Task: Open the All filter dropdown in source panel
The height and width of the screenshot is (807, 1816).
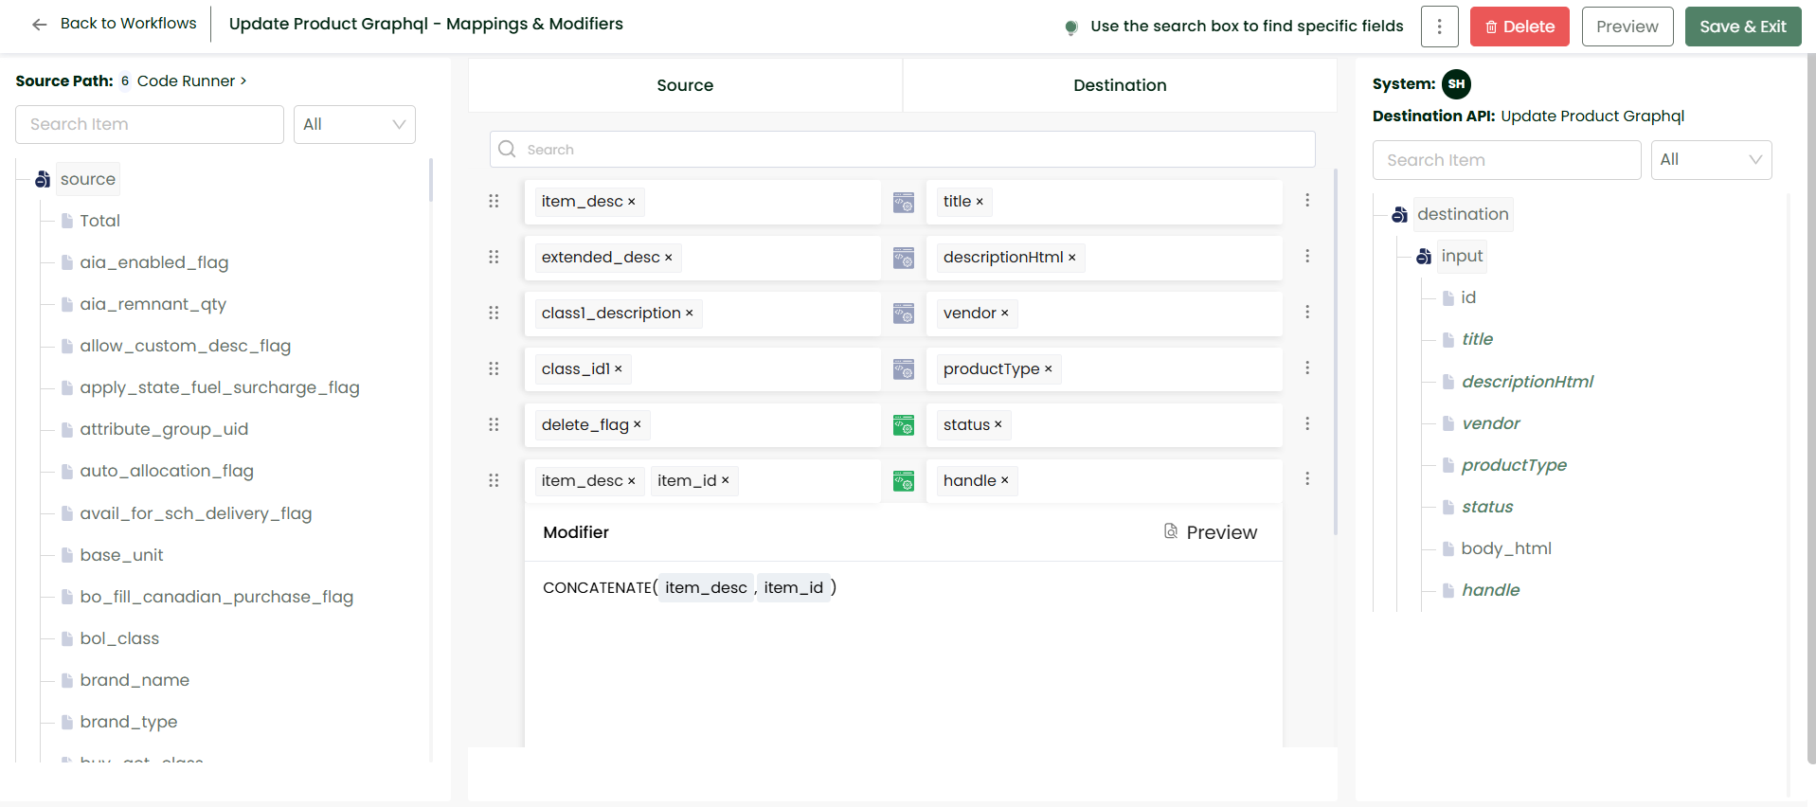Action: coord(354,124)
